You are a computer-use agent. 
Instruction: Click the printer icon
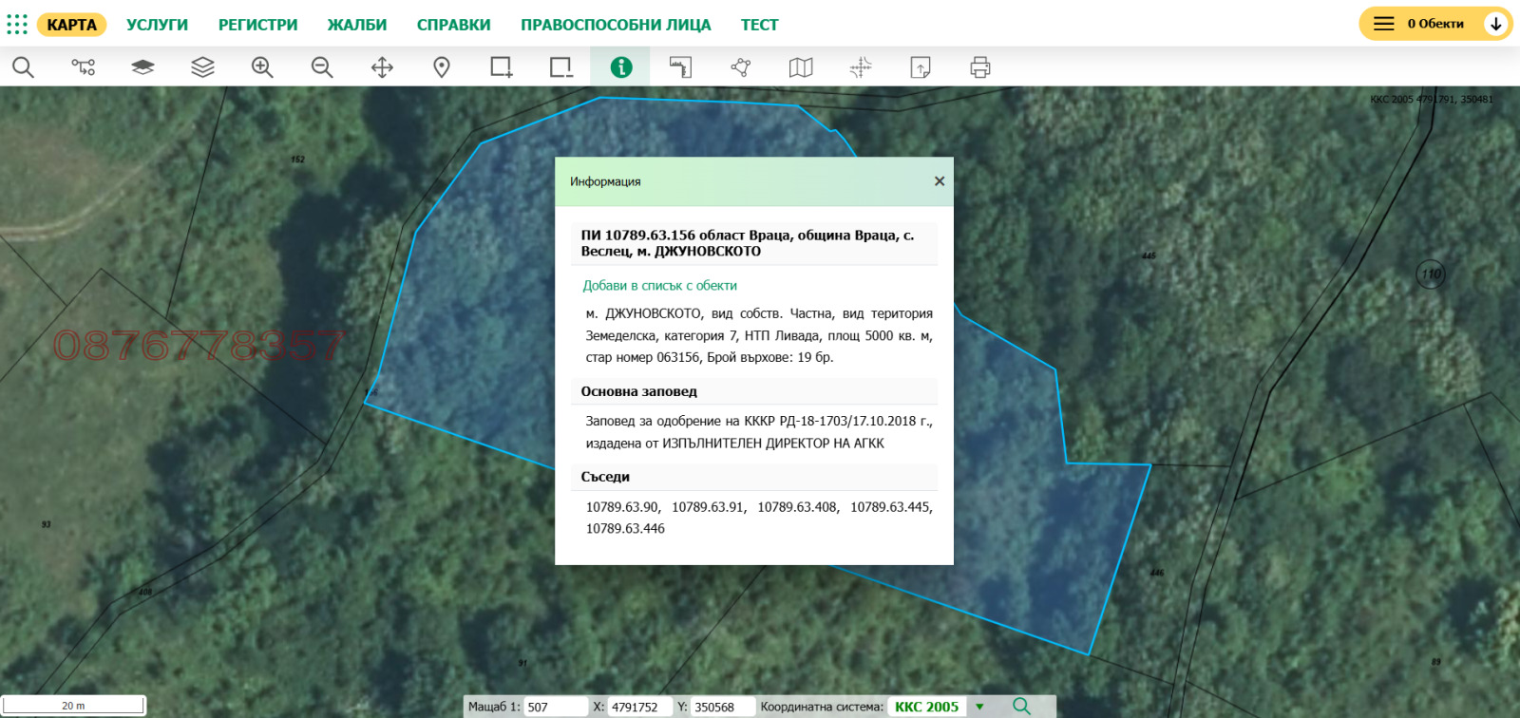(980, 67)
